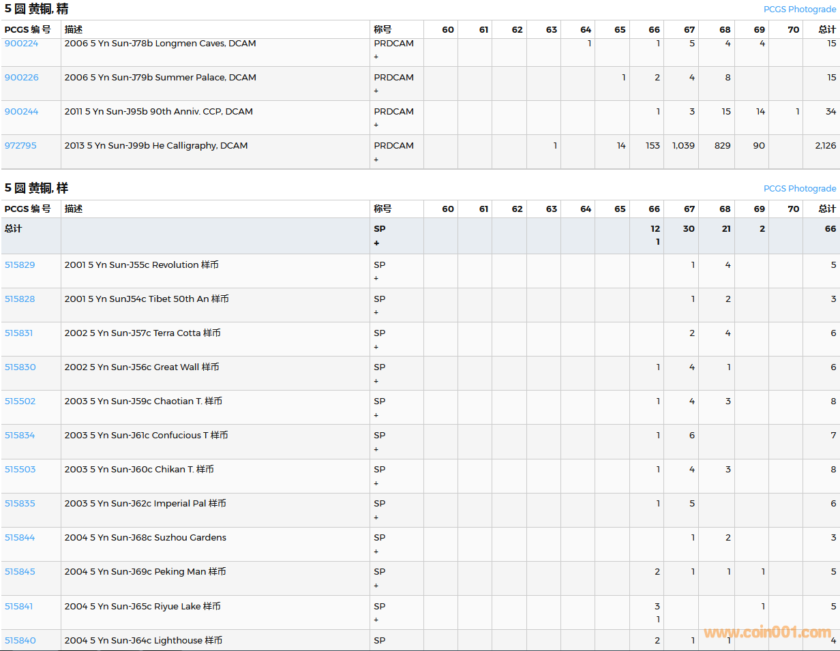
Task: Click the 972795 He Calligraphy coin link
Action: [20, 146]
